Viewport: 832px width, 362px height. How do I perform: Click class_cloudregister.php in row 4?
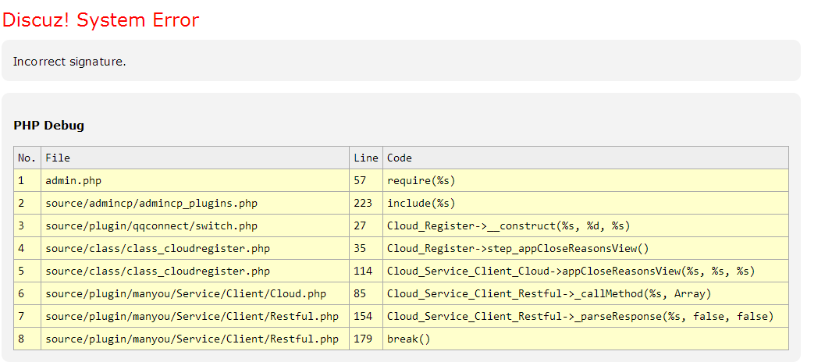[158, 248]
